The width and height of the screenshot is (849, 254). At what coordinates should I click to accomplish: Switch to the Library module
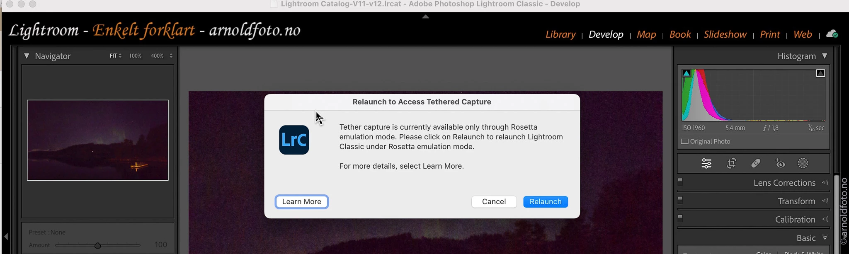560,34
